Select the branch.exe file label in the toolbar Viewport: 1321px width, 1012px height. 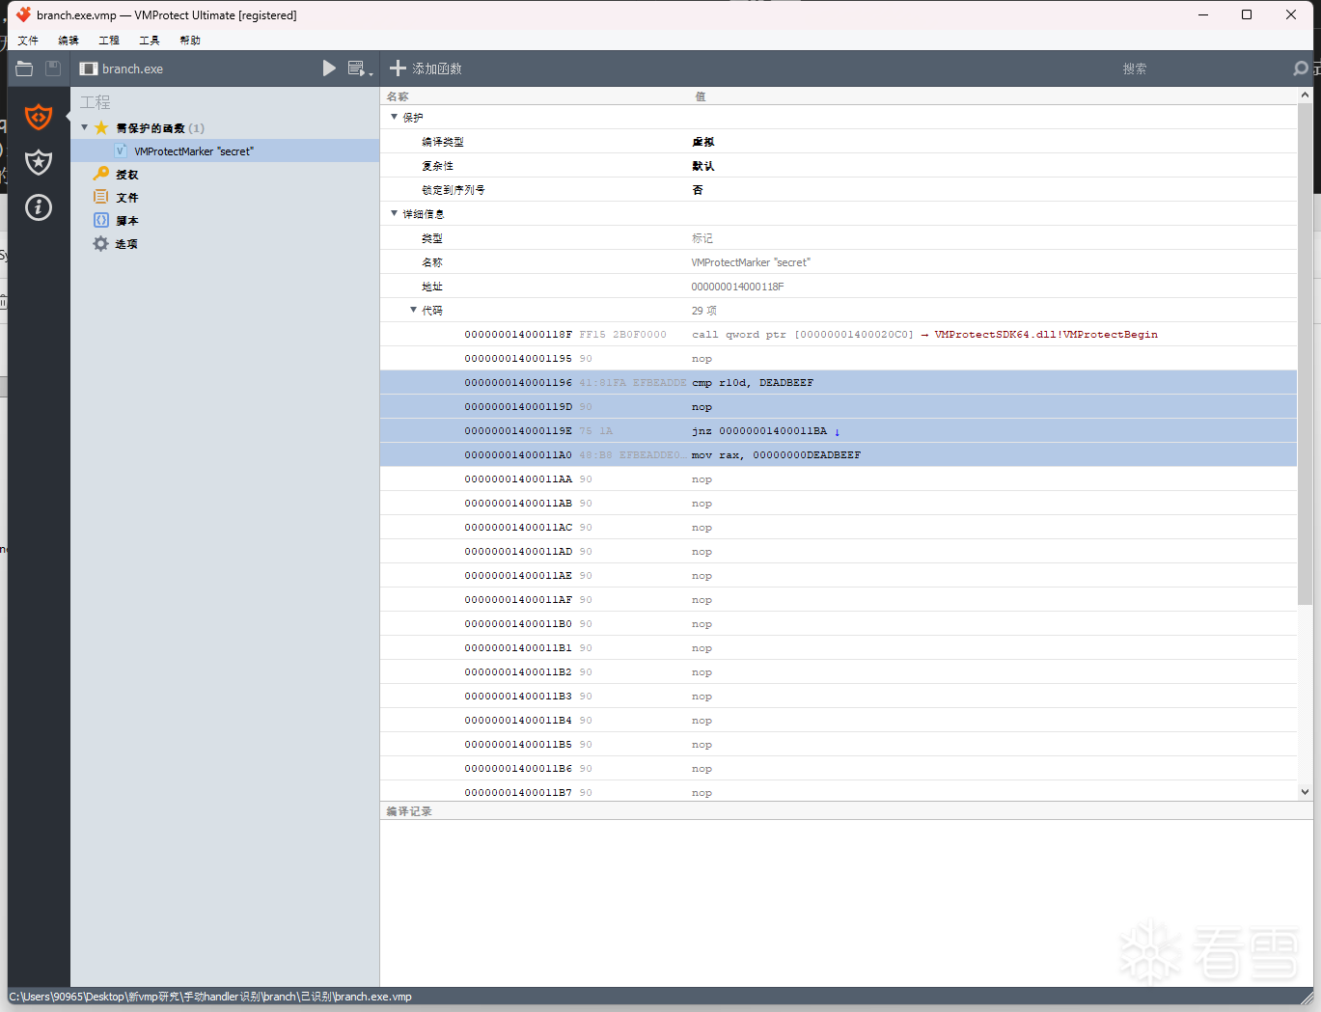122,68
